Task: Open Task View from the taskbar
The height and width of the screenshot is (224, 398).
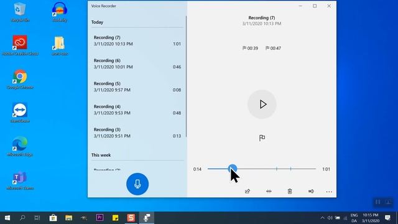Action: coord(37,218)
